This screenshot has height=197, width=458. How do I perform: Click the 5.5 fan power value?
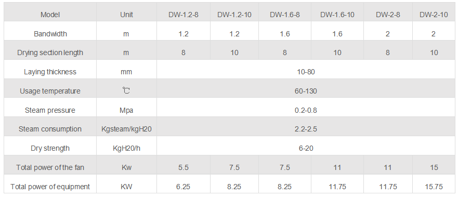[183, 167]
